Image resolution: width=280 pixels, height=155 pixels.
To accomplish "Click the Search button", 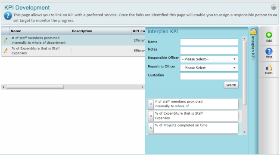I will (x=231, y=85).
